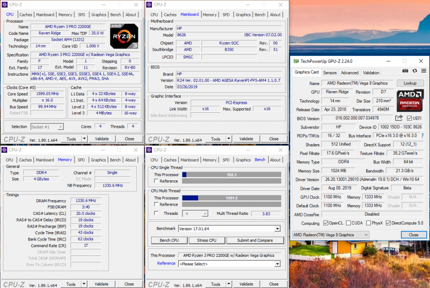Click the CPU-Z app icon in Mainboard window title bar

(x=149, y=5)
